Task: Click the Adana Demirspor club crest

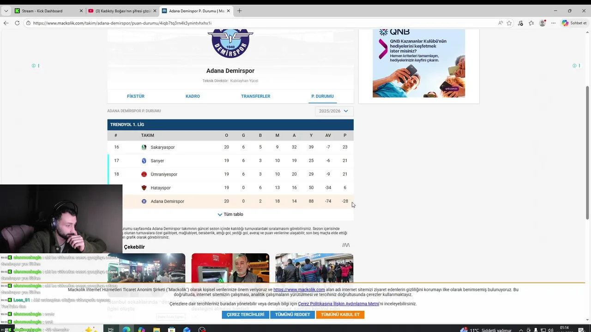Action: pos(230,43)
